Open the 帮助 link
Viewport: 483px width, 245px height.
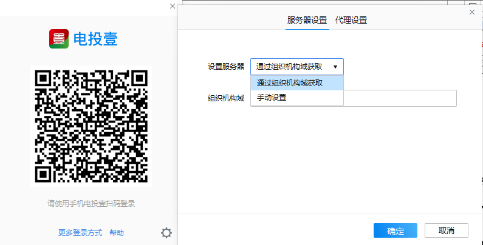click(x=117, y=233)
